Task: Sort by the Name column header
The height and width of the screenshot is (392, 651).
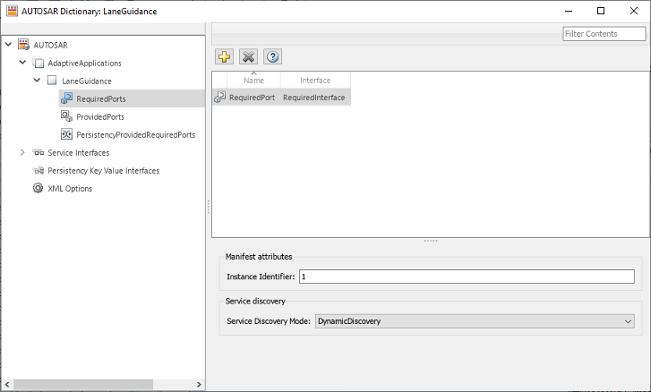Action: click(x=253, y=80)
